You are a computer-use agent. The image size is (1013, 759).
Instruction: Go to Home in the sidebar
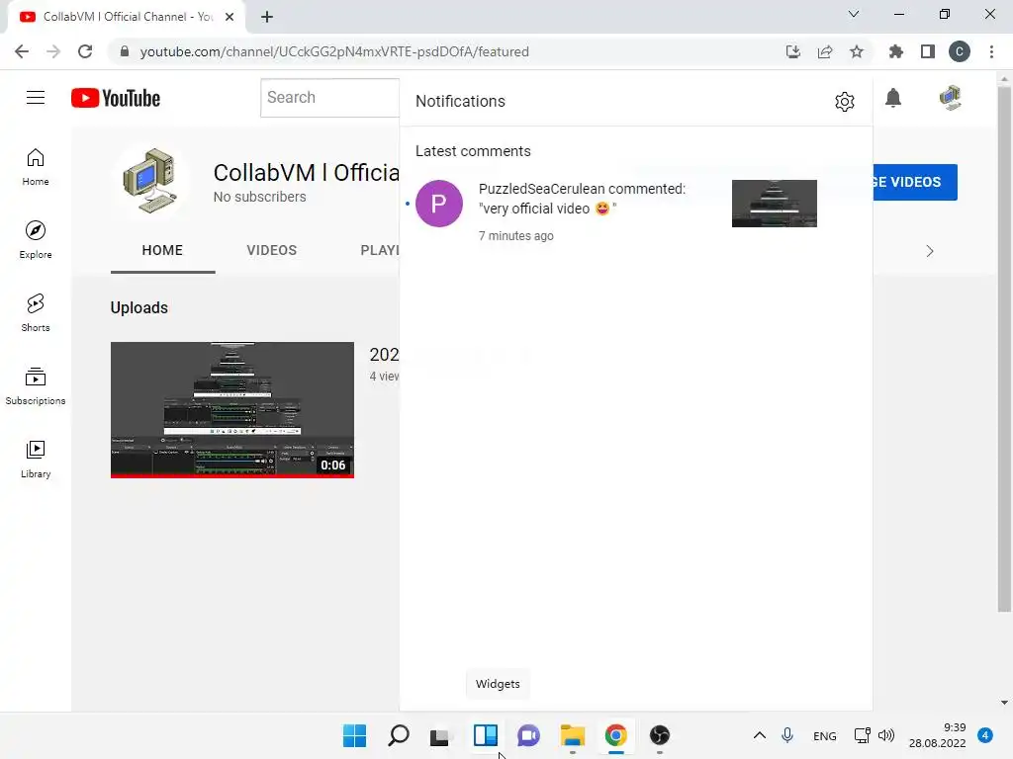click(x=36, y=167)
